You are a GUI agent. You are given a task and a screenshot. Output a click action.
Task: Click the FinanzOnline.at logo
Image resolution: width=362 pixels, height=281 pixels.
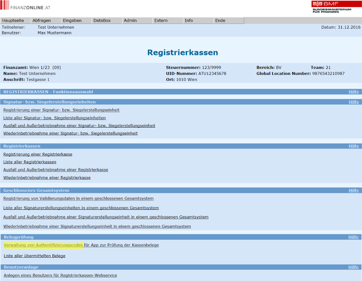(x=26, y=6)
